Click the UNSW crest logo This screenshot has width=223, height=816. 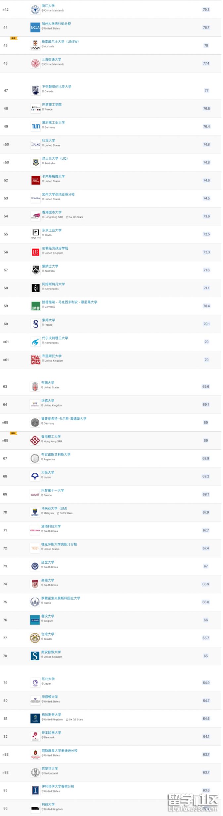coord(35,45)
